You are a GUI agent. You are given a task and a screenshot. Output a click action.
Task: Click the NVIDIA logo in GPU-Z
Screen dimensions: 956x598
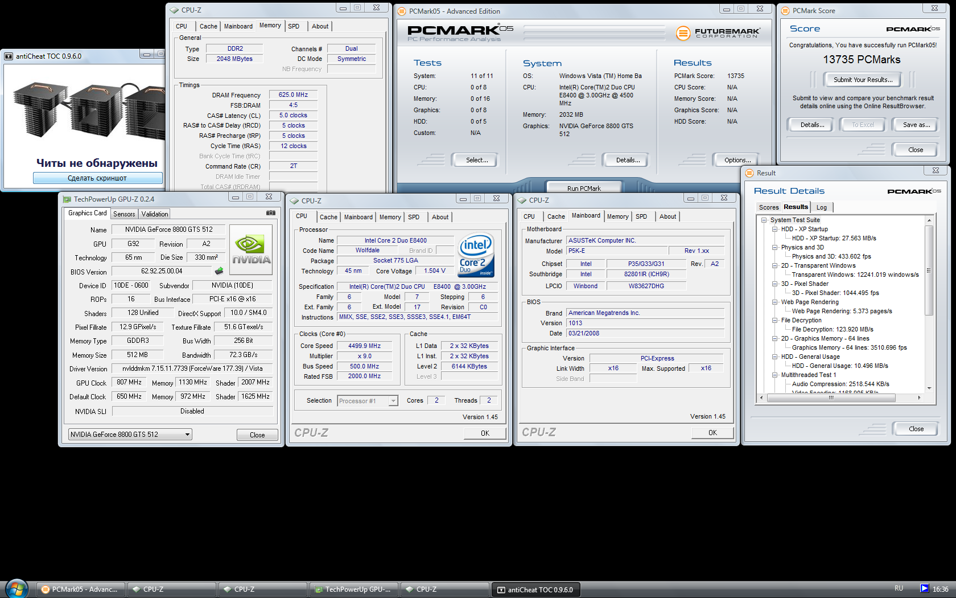point(250,250)
